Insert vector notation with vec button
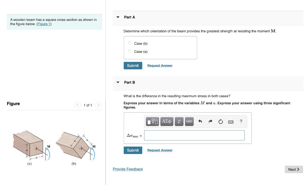 pyautogui.click(x=189, y=122)
